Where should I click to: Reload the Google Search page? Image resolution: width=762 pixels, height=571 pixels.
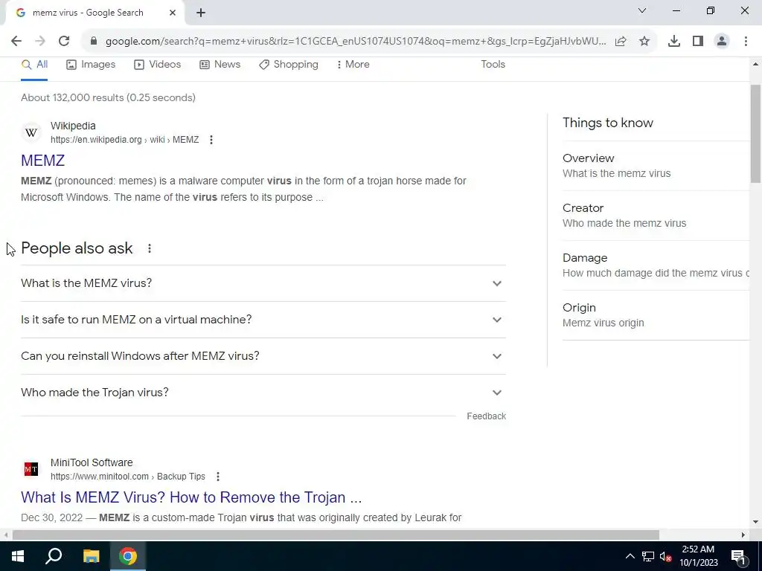(64, 42)
